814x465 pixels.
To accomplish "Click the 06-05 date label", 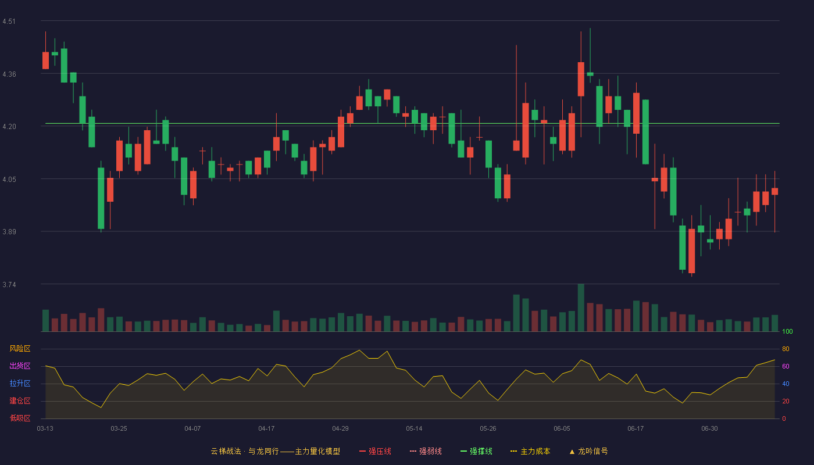I will (x=562, y=428).
